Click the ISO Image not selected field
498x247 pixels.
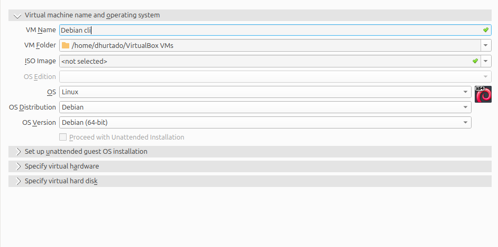pos(254,61)
